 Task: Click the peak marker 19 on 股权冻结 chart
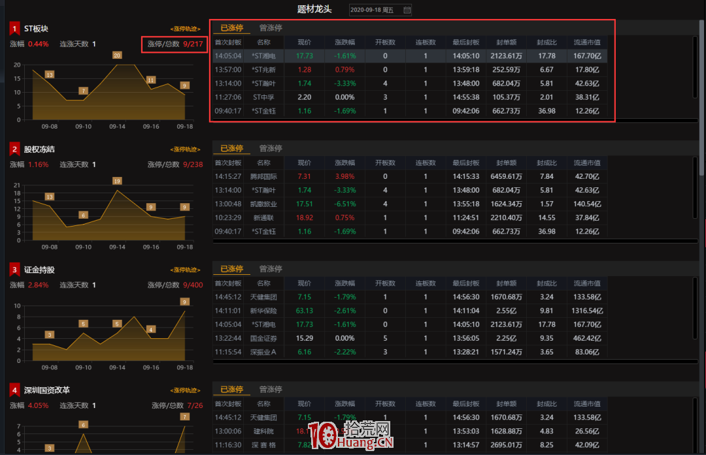click(117, 181)
